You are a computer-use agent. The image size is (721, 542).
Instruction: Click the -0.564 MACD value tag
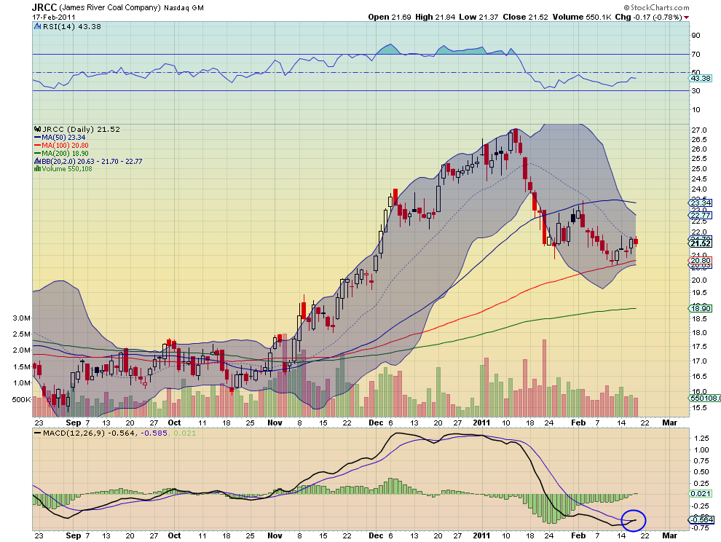pos(701,520)
